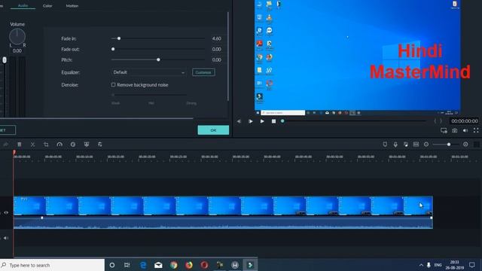Open preview display settings icon
Image resolution: width=482 pixels, height=271 pixels.
click(444, 130)
